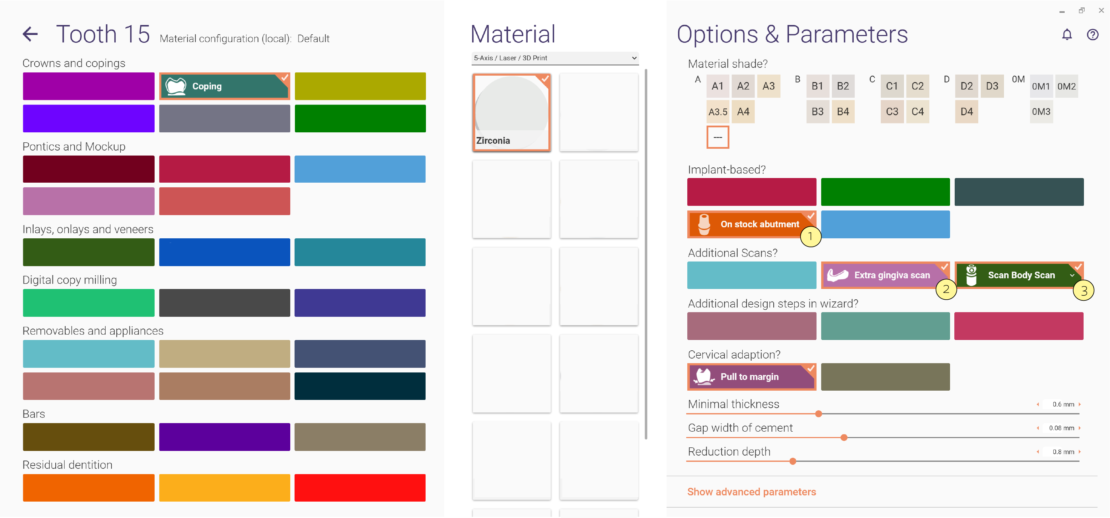
Task: Choose shade A3
Action: (x=768, y=86)
